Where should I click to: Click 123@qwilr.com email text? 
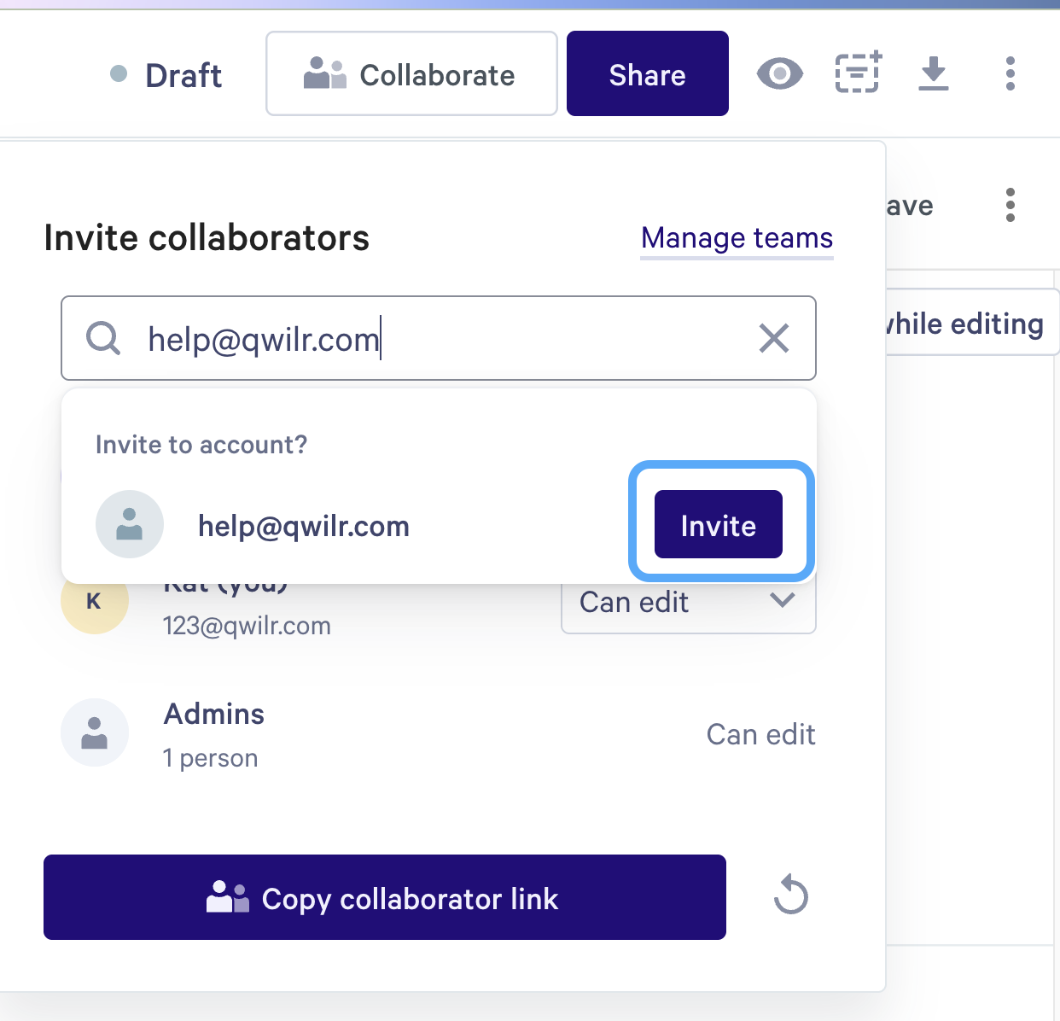247,626
